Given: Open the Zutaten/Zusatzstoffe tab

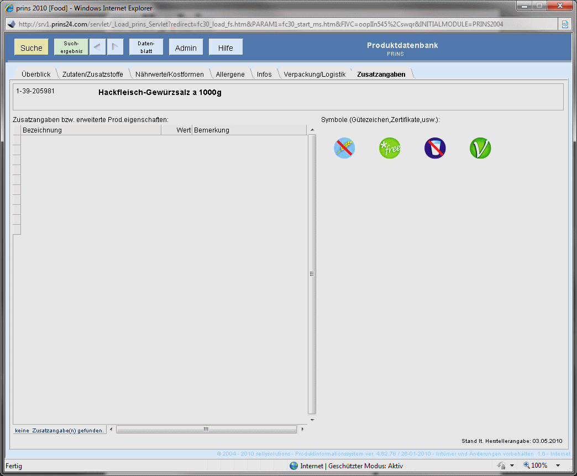Looking at the screenshot, I should pos(92,74).
